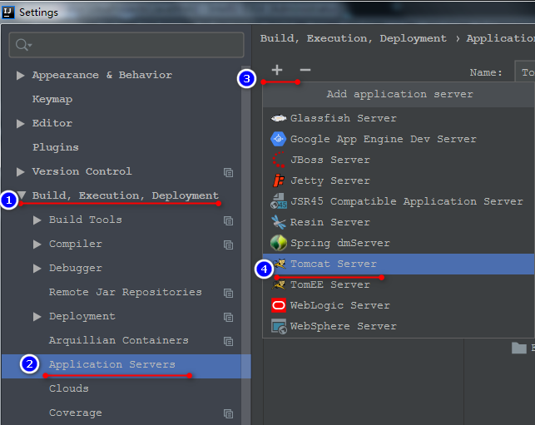This screenshot has width=535, height=425.
Task: Click the WebLogic red oval icon
Action: point(279,305)
